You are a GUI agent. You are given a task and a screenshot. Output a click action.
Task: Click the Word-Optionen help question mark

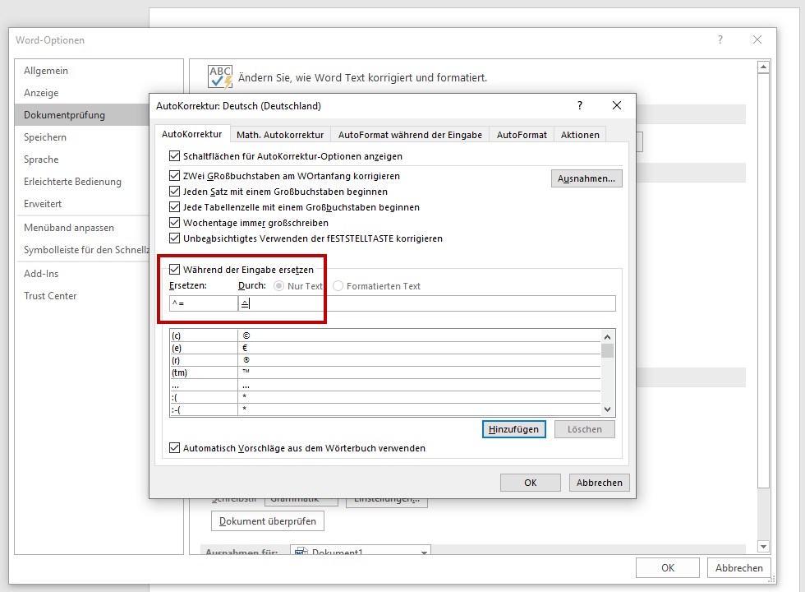pos(720,39)
